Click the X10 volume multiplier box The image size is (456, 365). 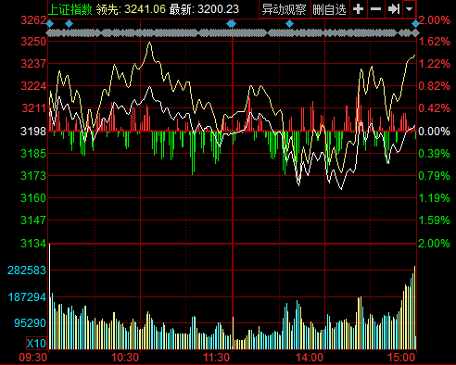(x=36, y=343)
